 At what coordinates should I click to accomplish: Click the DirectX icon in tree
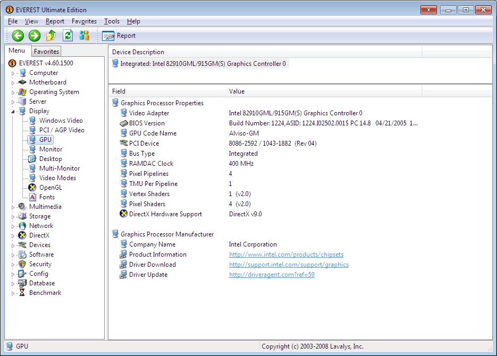pos(22,235)
